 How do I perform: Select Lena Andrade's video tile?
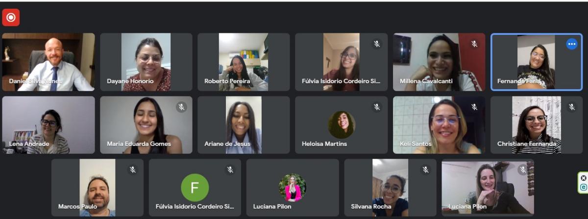coord(49,125)
